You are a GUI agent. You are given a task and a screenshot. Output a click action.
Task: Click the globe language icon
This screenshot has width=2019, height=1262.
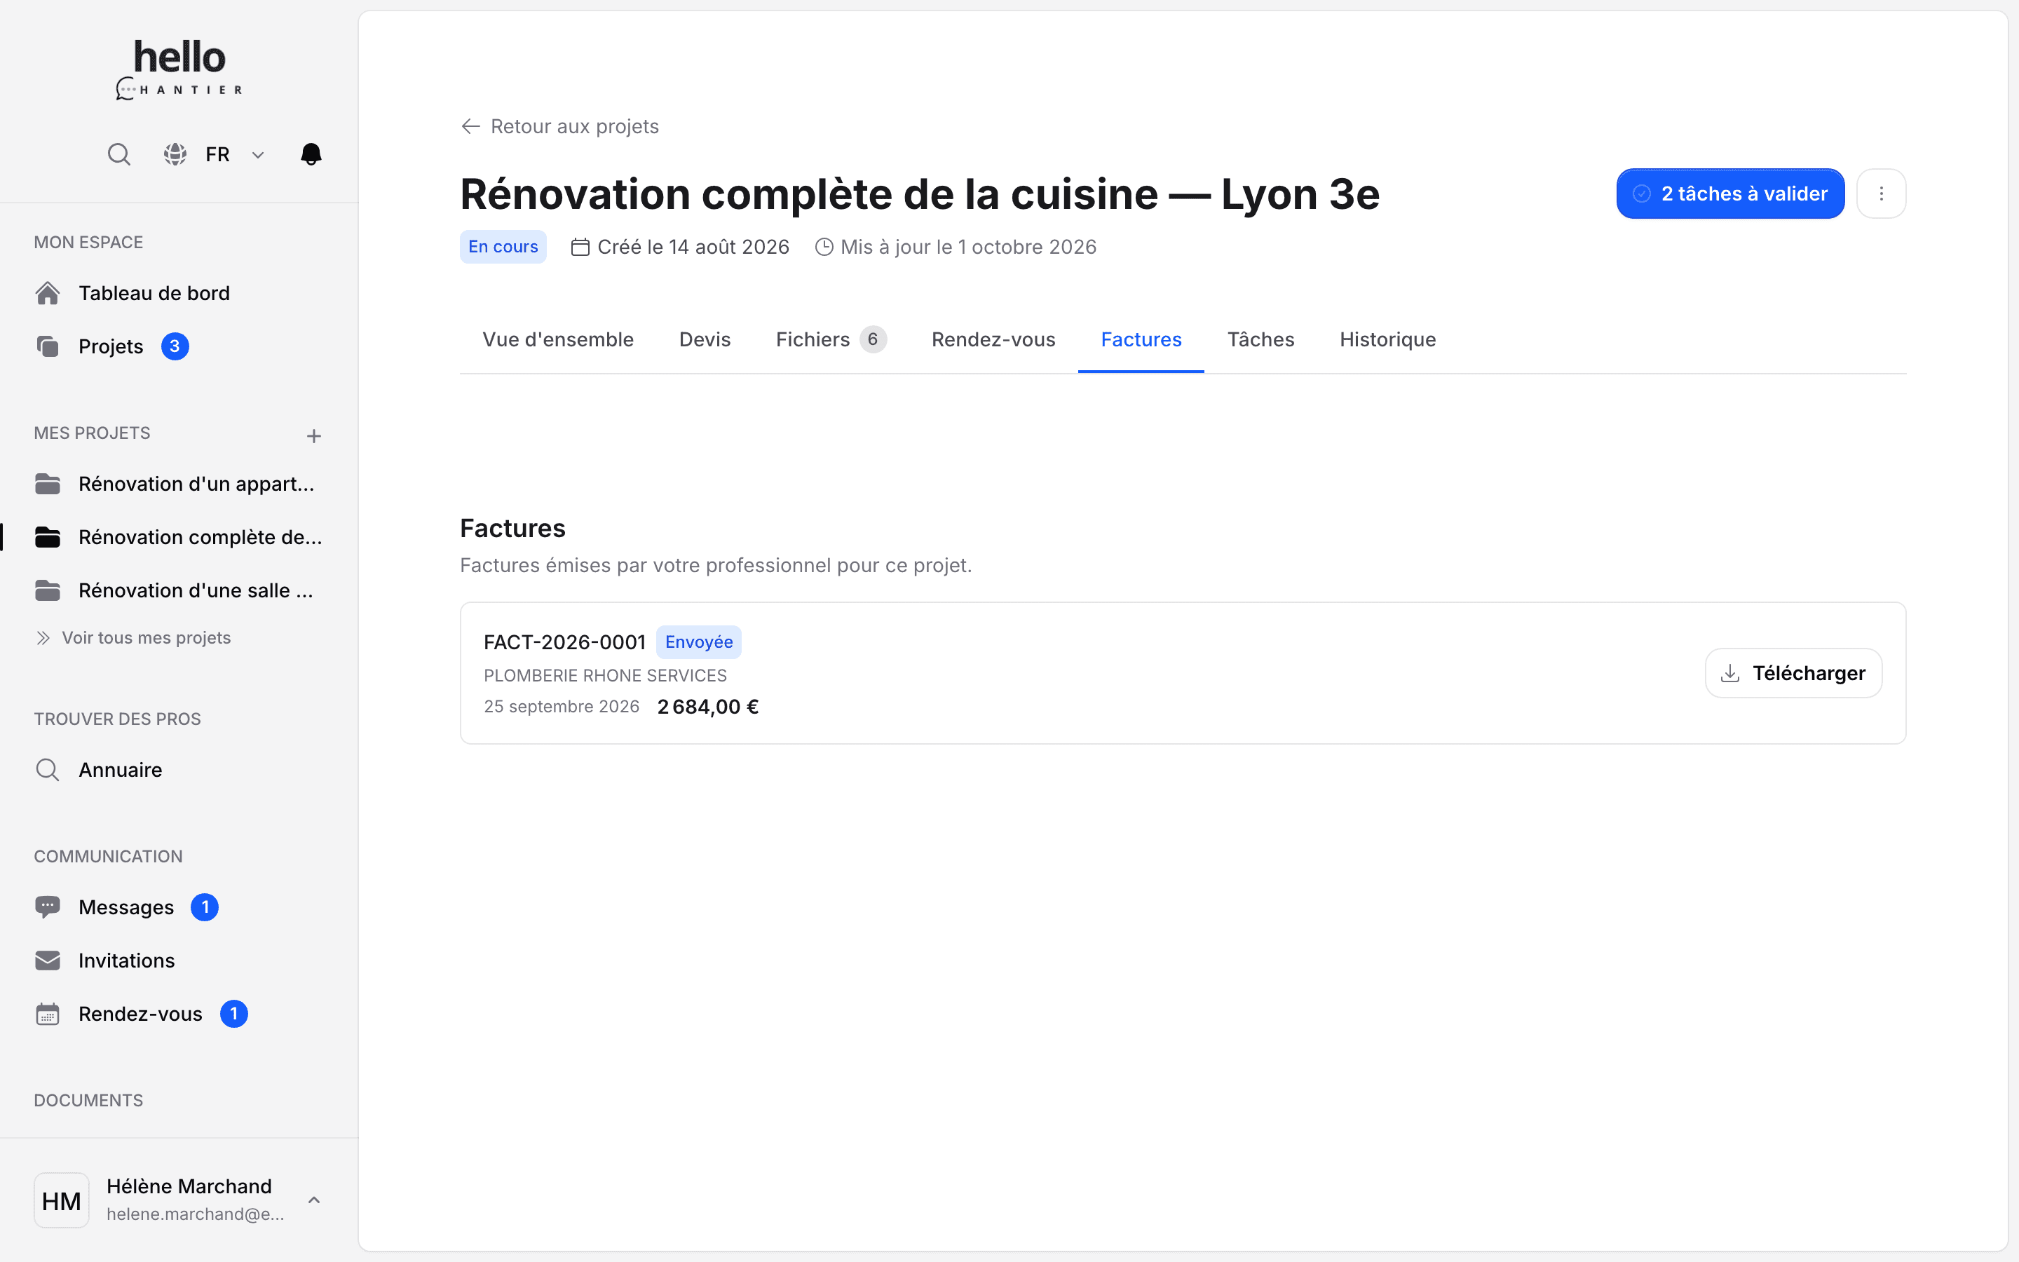175,154
